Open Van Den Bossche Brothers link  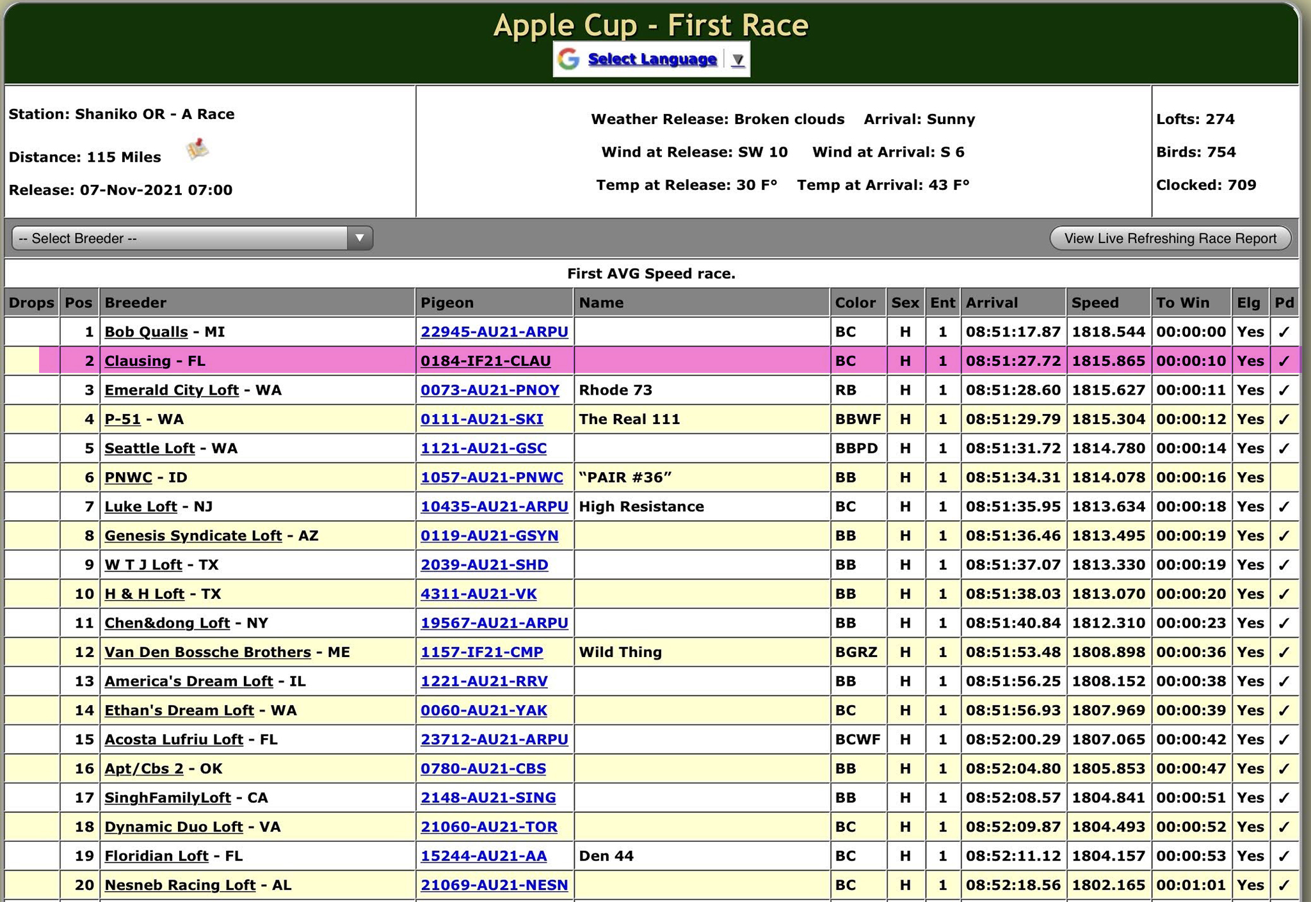click(x=207, y=652)
